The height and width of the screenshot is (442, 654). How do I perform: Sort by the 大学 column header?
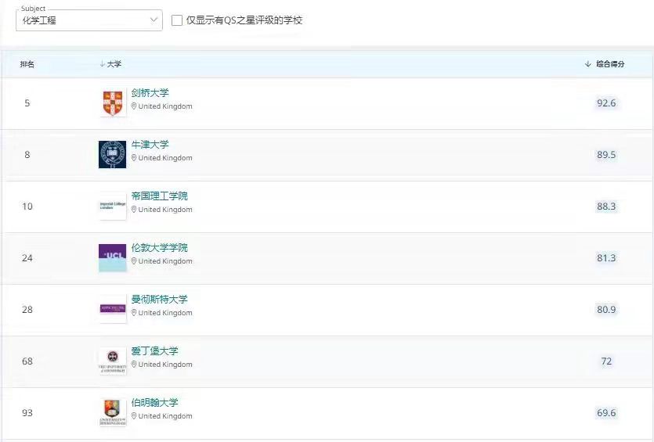point(114,63)
